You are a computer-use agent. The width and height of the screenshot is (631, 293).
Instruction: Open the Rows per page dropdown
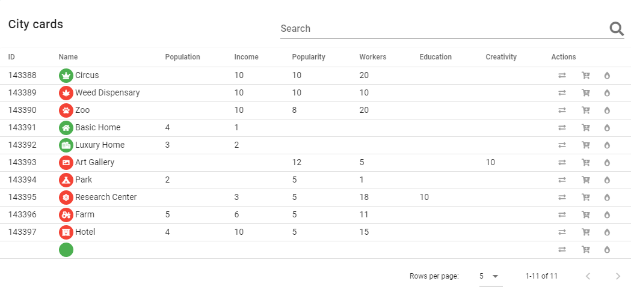pos(491,277)
